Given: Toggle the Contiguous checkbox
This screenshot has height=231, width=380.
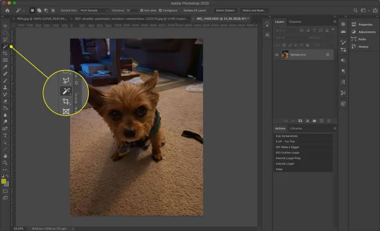Looking at the screenshot, I should [x=160, y=10].
